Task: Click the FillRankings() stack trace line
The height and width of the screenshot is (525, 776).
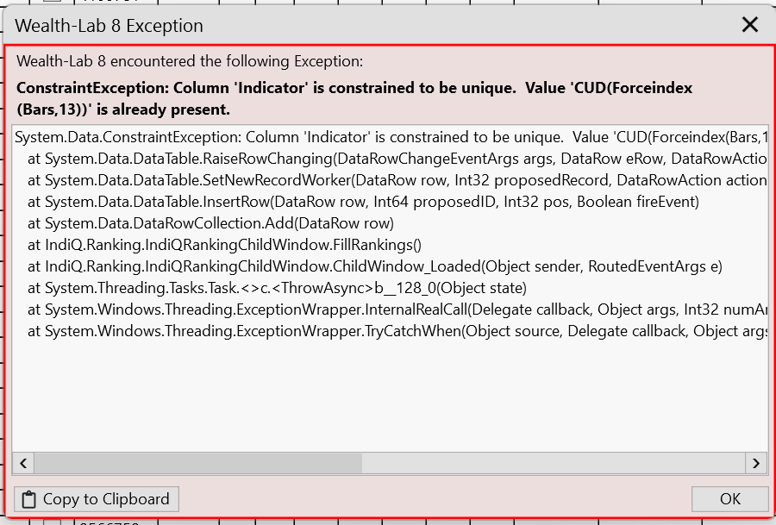Action: (224, 245)
